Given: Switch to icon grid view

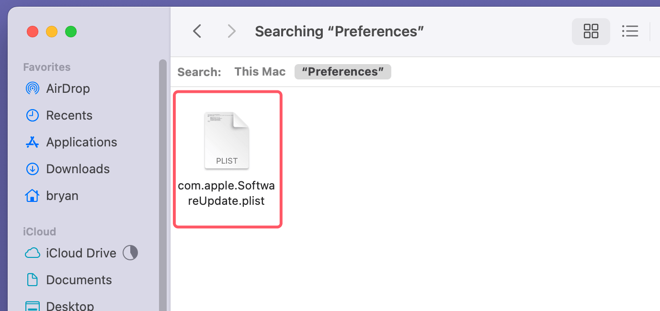Looking at the screenshot, I should [x=591, y=31].
